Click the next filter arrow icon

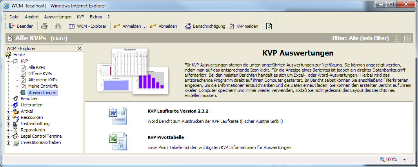(x=407, y=38)
